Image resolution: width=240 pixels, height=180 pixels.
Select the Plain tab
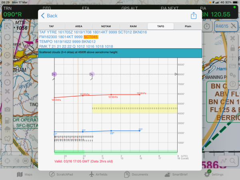point(188,26)
